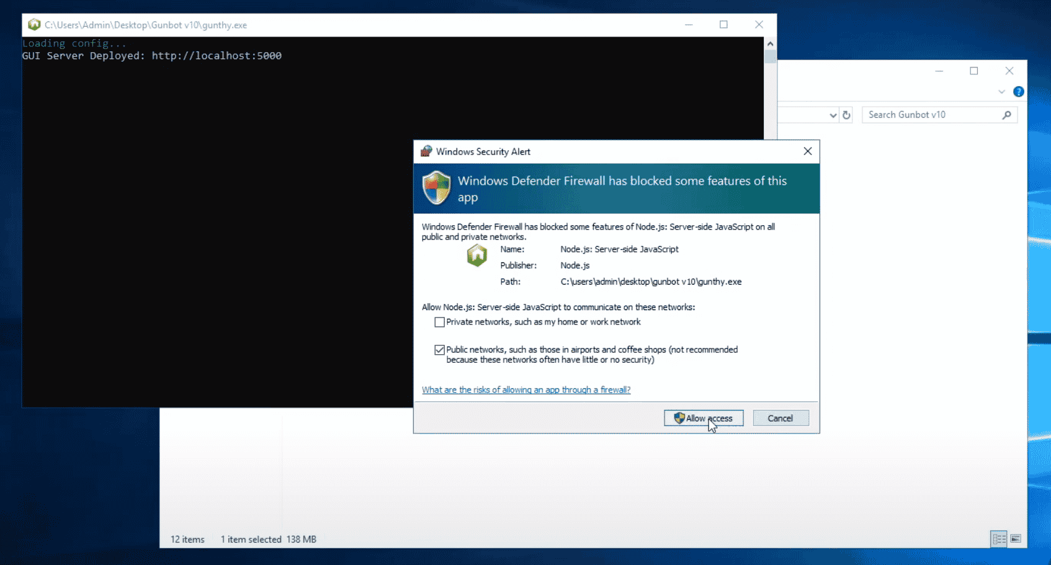1051x565 pixels.
Task: Minimize the File Explorer window
Action: pyautogui.click(x=939, y=71)
